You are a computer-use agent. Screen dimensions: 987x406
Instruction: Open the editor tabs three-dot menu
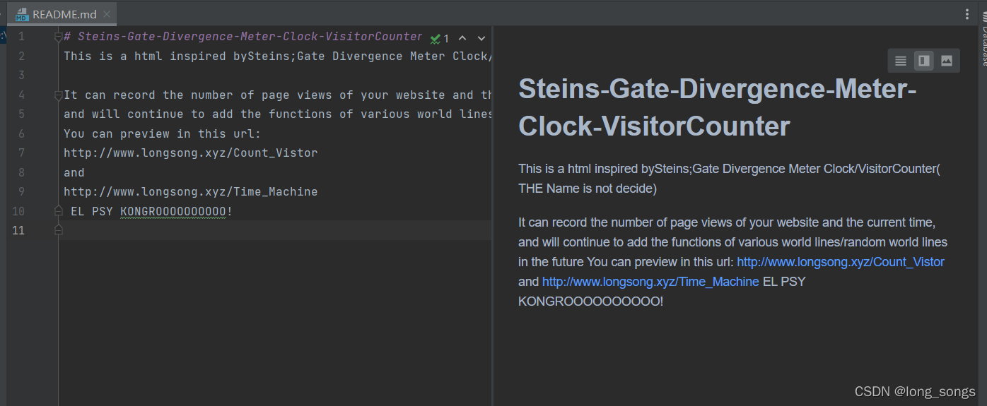(x=967, y=14)
